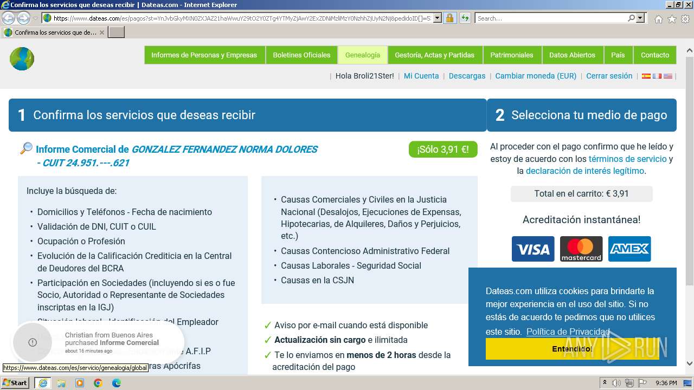Open Boletines Oficiales menu
694x390 pixels.
point(301,55)
